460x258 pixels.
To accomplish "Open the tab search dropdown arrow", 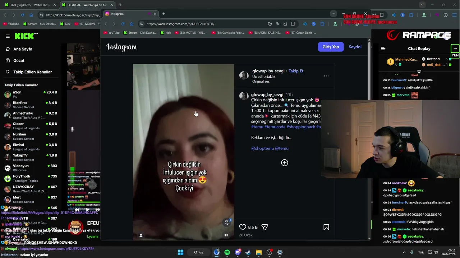I will [333, 14].
